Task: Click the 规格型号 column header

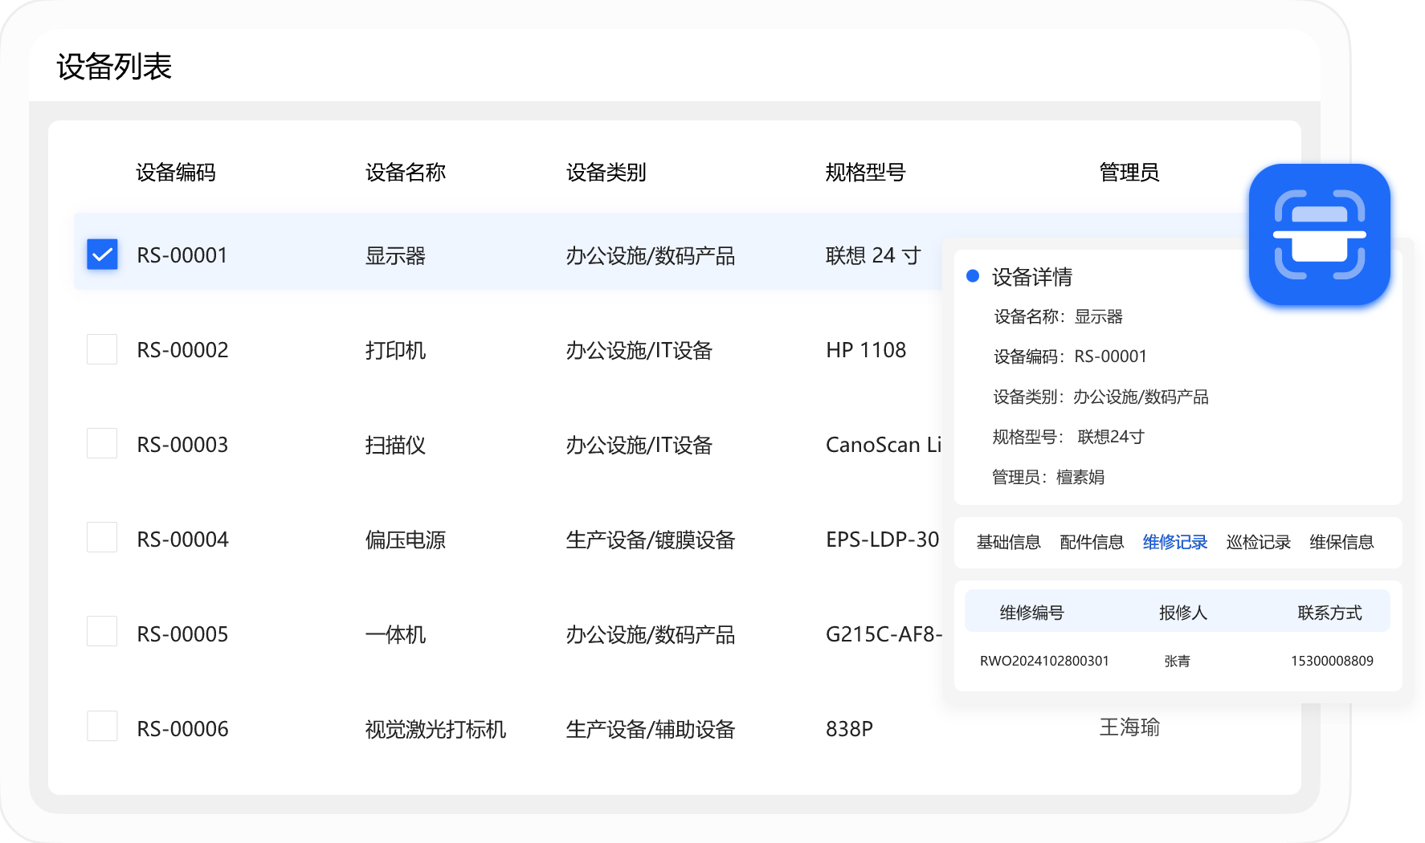Action: (x=865, y=172)
